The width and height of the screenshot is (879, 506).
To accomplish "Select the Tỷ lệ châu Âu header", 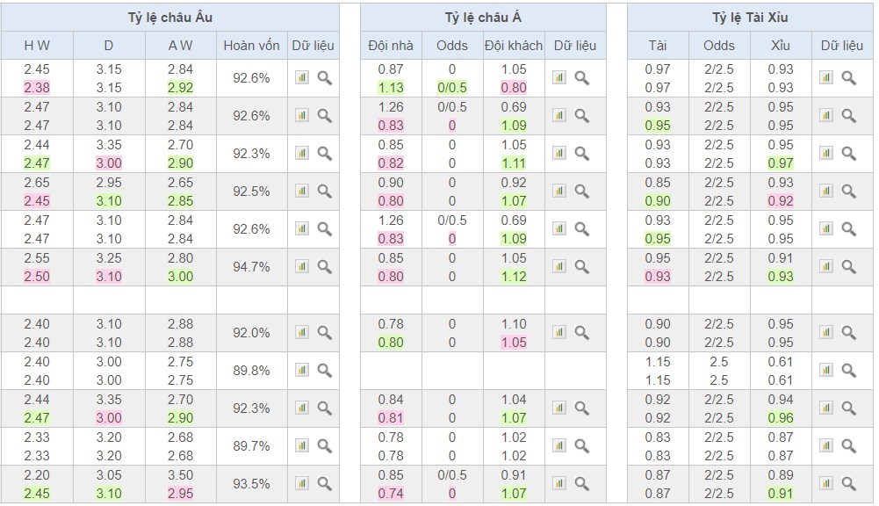I will point(169,18).
